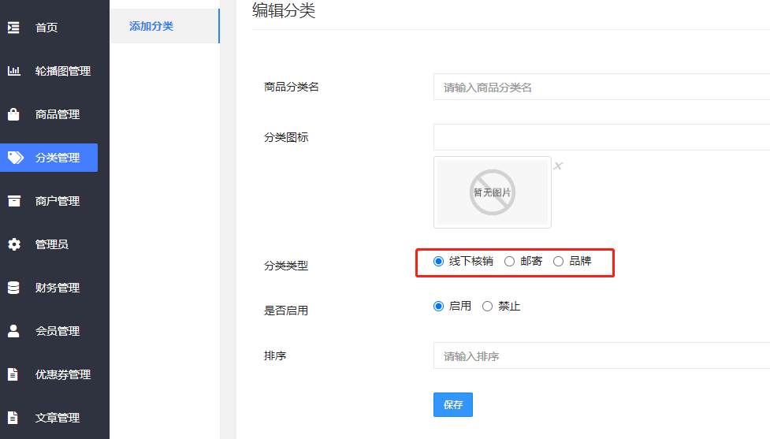Click the tag icon beside 分类管理
Viewport: 770px width, 439px height.
click(x=15, y=158)
